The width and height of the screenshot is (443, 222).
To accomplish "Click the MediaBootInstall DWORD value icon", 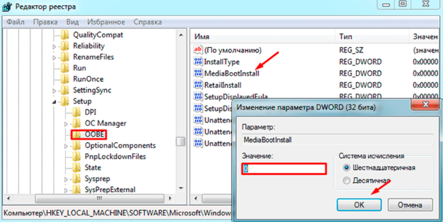I will 198,73.
